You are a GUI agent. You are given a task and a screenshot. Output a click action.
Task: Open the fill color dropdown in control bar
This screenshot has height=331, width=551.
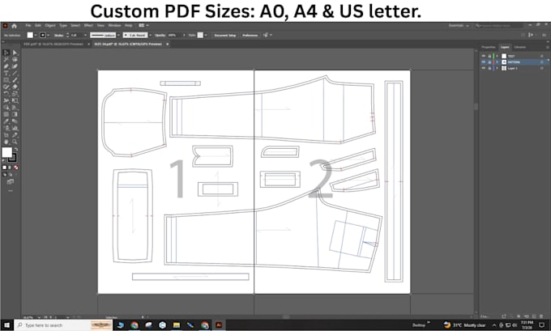(x=36, y=35)
